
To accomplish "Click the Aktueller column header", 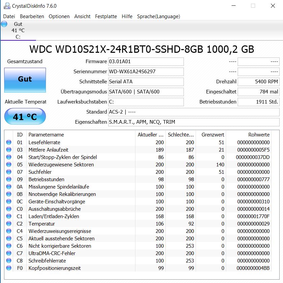I will coord(150,135).
